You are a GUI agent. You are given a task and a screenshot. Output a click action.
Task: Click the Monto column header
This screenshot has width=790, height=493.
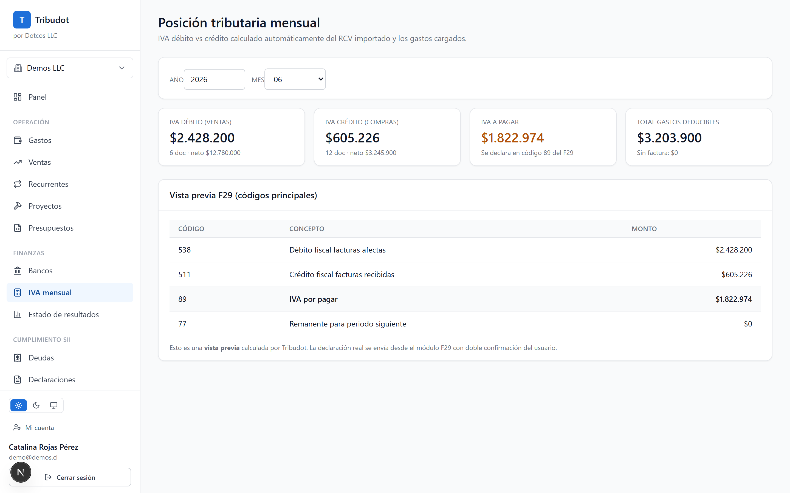pyautogui.click(x=644, y=229)
